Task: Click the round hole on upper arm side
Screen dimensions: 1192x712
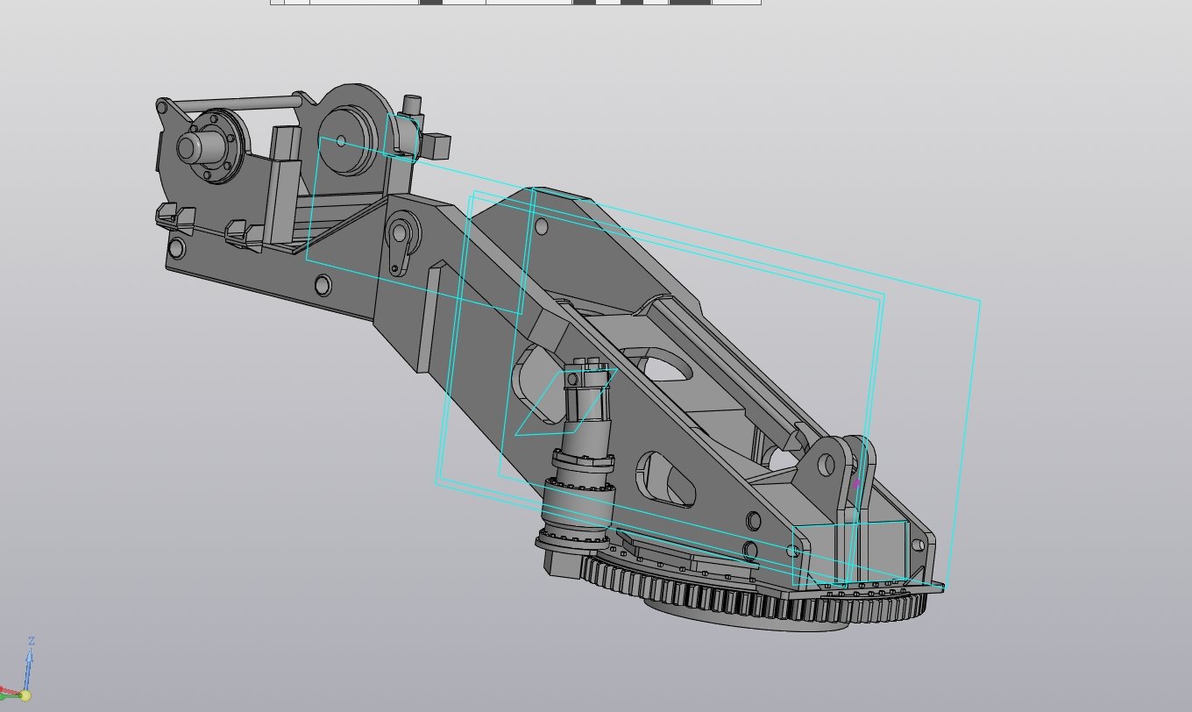Action: coord(323,285)
